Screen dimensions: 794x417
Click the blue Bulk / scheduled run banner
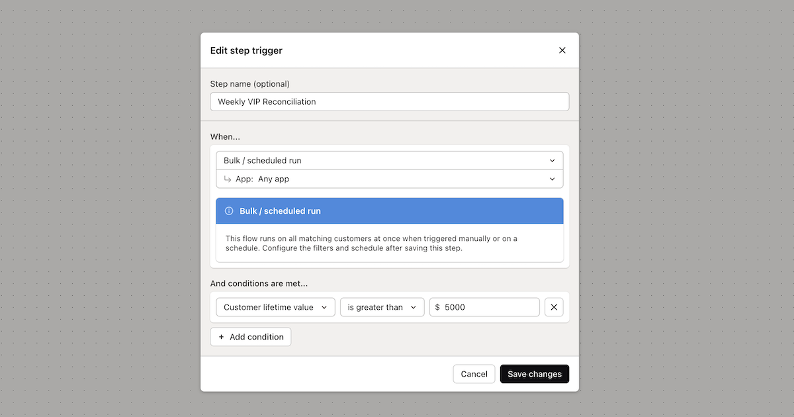(x=390, y=210)
